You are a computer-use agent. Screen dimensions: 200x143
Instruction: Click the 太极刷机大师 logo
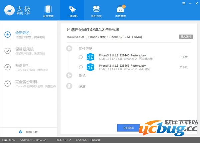coord(17,10)
